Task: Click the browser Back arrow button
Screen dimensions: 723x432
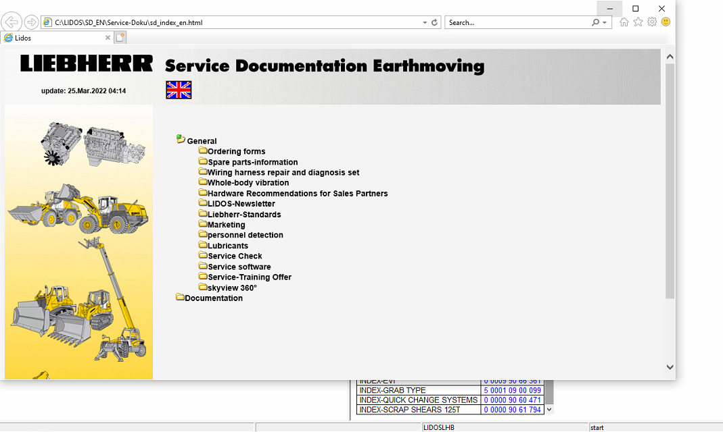Action: [x=11, y=22]
